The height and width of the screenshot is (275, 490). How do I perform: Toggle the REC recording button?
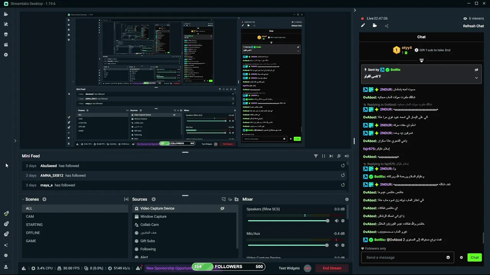(x=307, y=268)
